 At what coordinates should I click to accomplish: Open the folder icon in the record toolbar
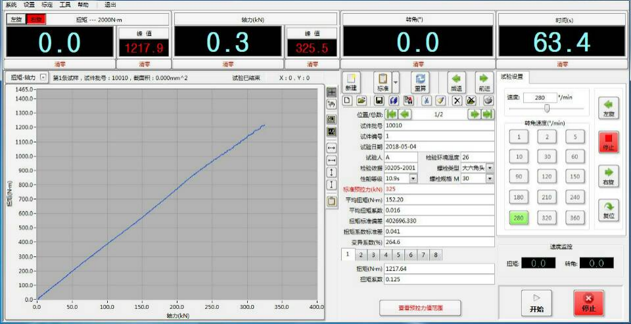pos(362,101)
